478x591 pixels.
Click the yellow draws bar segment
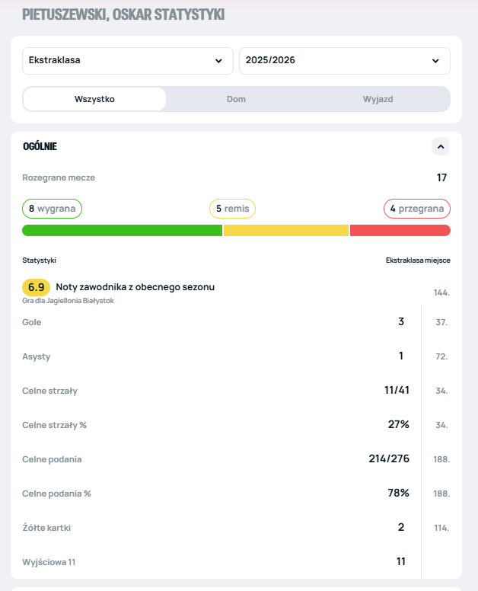coord(286,230)
